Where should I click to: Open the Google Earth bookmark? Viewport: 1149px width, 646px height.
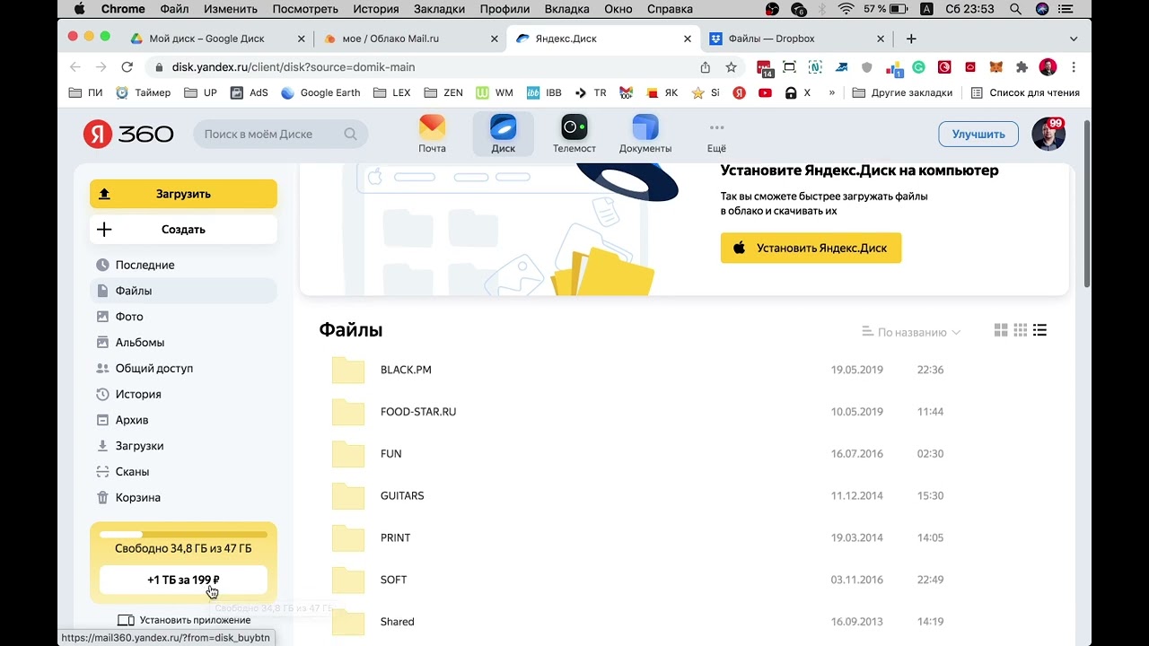coord(320,92)
